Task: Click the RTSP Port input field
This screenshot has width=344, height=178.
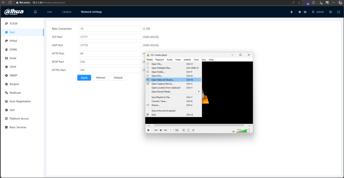Action: [110, 62]
